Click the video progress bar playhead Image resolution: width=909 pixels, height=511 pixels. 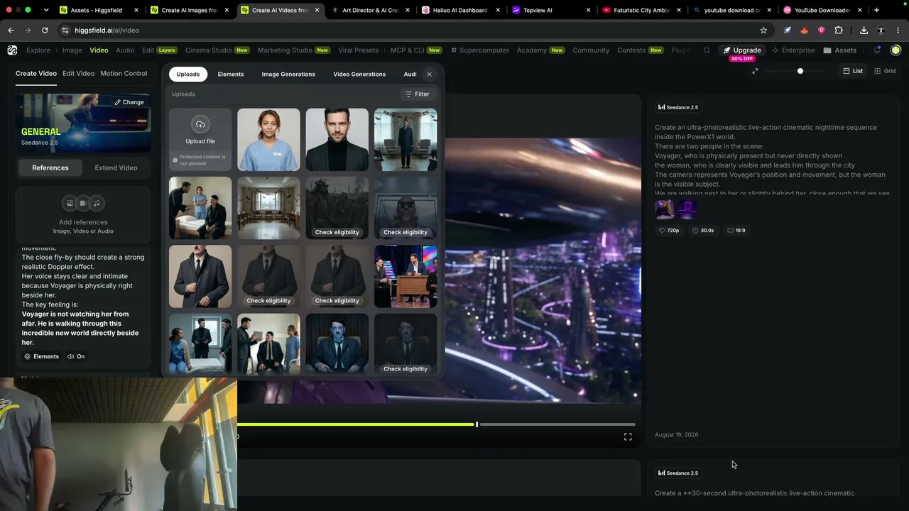(477, 424)
